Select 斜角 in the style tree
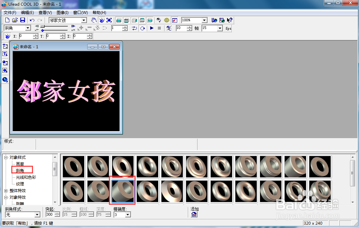Image resolution: width=359 pixels, height=228 pixels. 20,170
